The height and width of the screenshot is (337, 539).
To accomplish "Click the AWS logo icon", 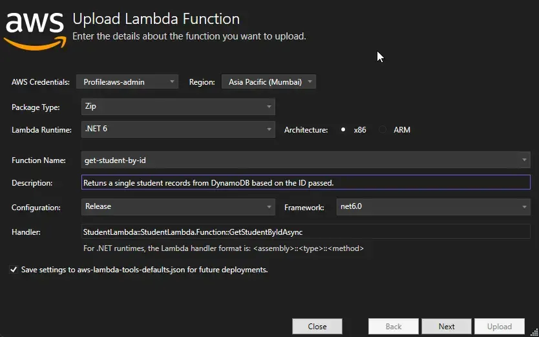I will point(35,31).
